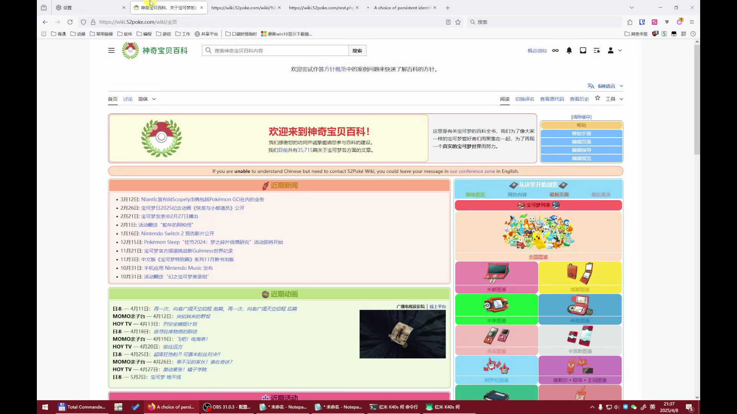Open the 查看历史 history tab
This screenshot has height=414, width=737.
[579, 99]
